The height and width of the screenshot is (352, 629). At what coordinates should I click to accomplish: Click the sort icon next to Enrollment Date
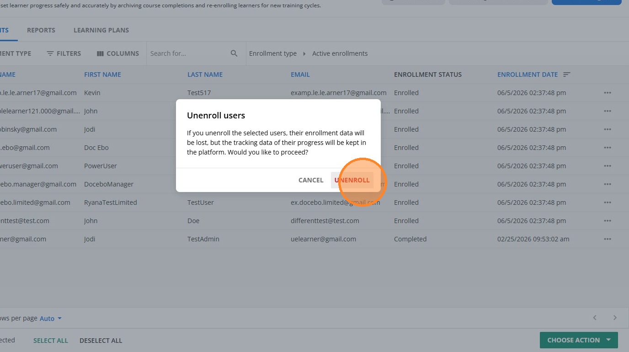click(567, 75)
